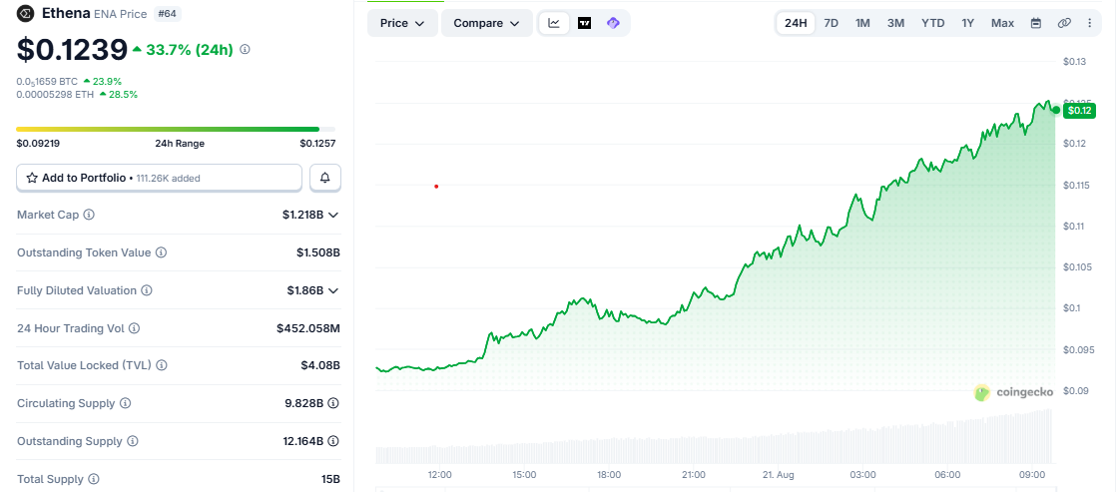This screenshot has height=492, width=1116.
Task: Click the star icon on Add to Portfolio
Action: tap(32, 178)
